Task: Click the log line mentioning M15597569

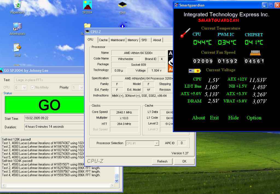Action: point(51,175)
